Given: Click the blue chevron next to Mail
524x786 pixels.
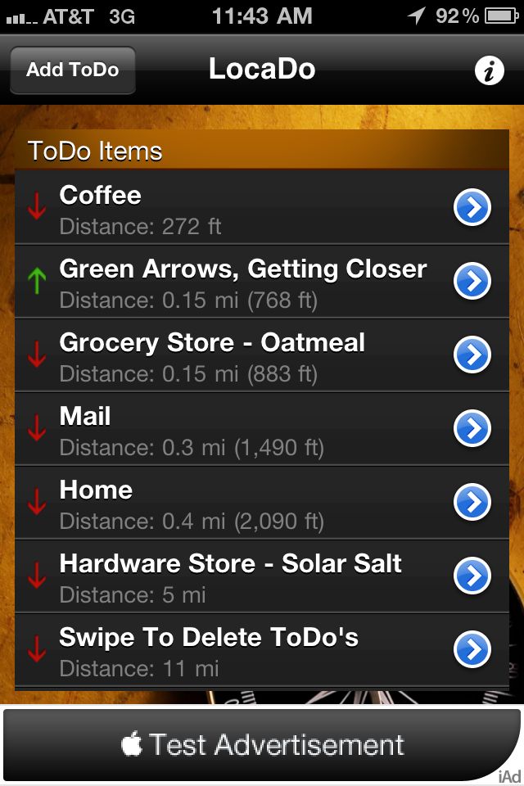Looking at the screenshot, I should (x=472, y=428).
